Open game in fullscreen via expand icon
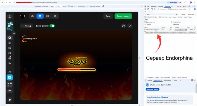Screen dimensions: 197x106 (130, 26)
